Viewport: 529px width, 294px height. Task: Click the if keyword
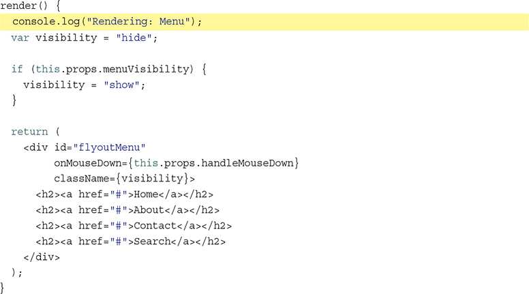pyautogui.click(x=16, y=70)
